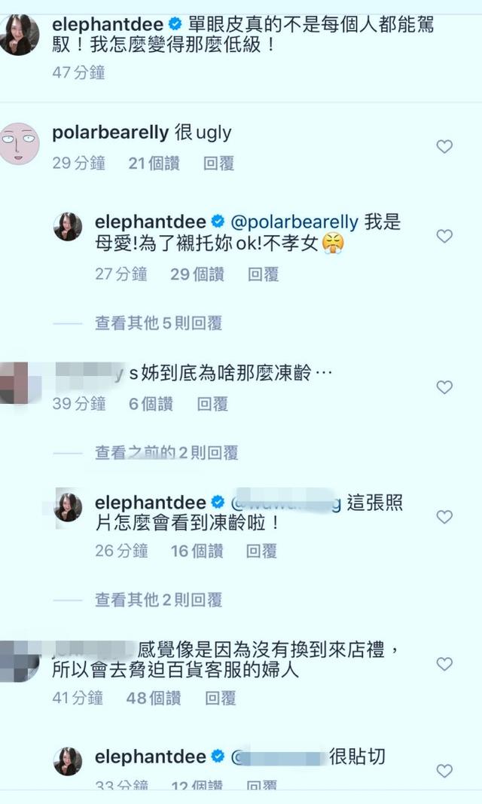This screenshot has width=482, height=804.
Task: View the 21個讚 likes list
Action: 154,164
